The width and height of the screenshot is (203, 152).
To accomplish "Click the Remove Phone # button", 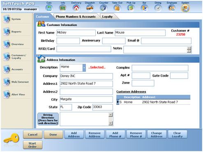I will [x=136, y=134].
